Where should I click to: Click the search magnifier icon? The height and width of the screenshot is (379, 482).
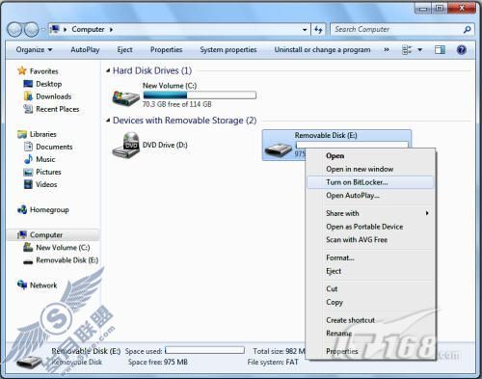[467, 30]
